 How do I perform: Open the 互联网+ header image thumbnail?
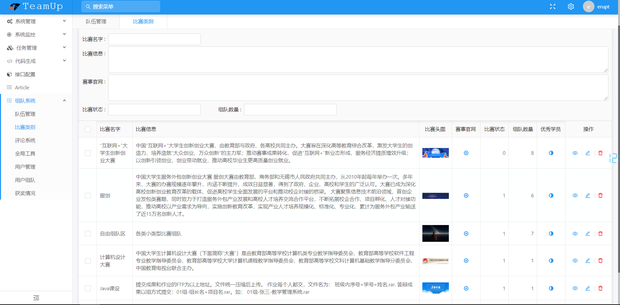435,153
